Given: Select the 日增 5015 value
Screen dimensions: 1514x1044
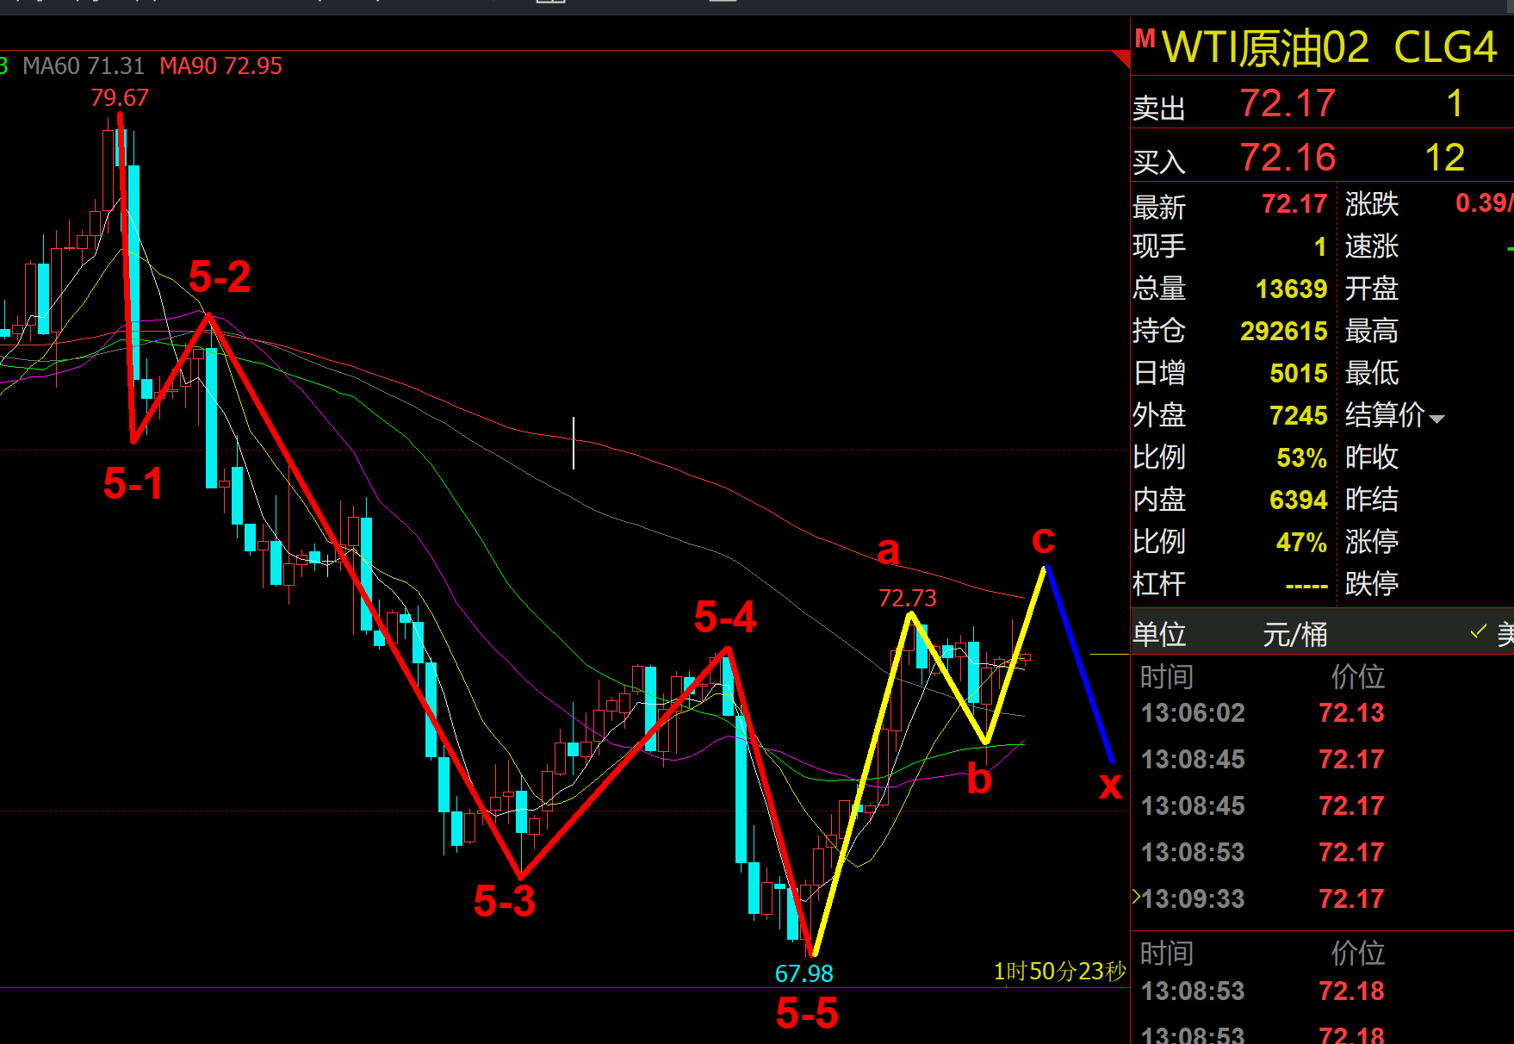Looking at the screenshot, I should point(1299,373).
